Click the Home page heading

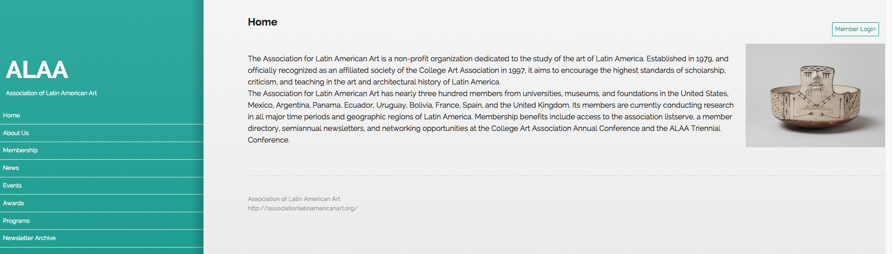coord(262,22)
